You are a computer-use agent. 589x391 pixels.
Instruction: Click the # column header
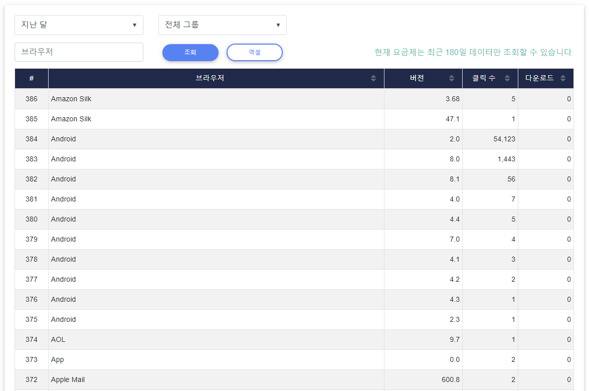coord(32,78)
